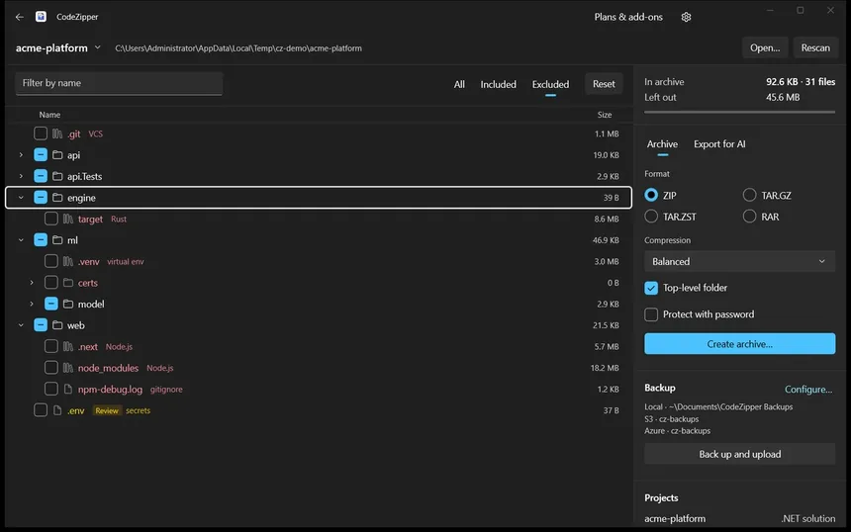Check the npm-debug.log checkbox

click(51, 390)
